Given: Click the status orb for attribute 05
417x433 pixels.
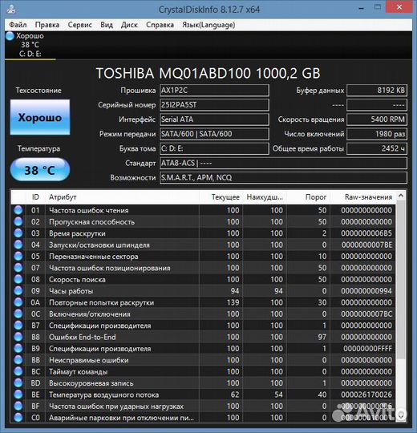Looking at the screenshot, I should click(18, 257).
